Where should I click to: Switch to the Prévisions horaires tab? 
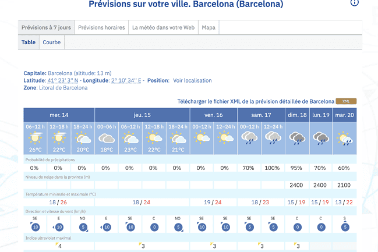click(101, 27)
